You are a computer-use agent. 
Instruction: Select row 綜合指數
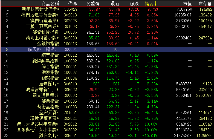107,67
